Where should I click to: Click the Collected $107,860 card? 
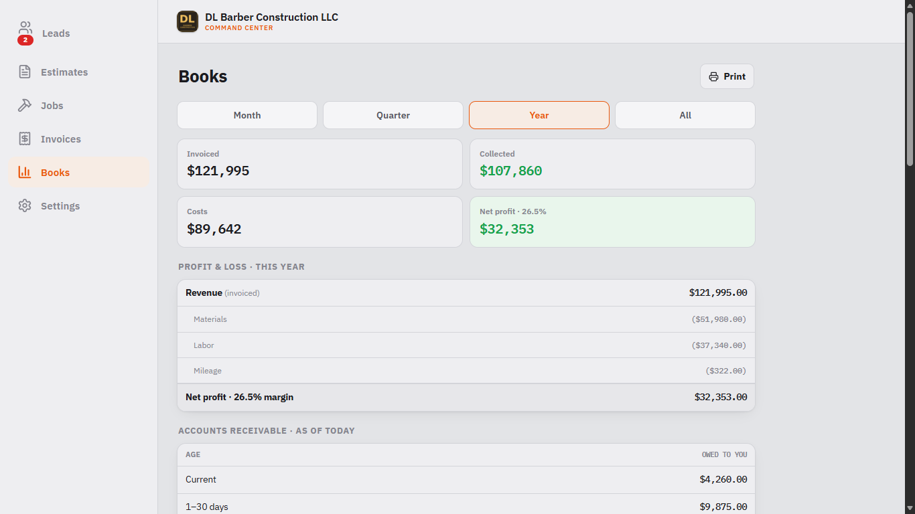[612, 164]
